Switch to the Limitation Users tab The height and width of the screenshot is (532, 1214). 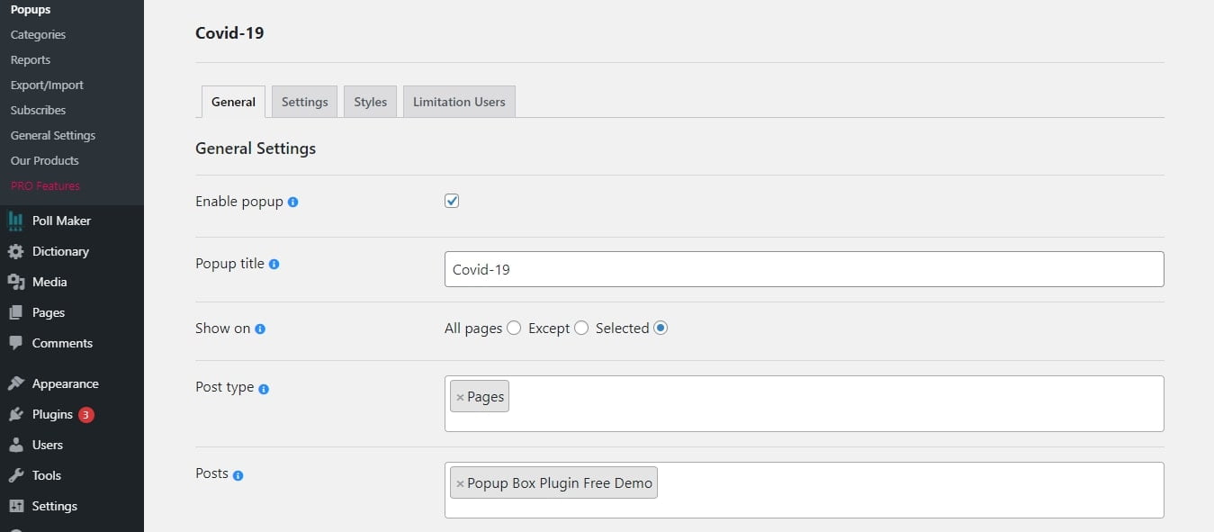coord(459,102)
